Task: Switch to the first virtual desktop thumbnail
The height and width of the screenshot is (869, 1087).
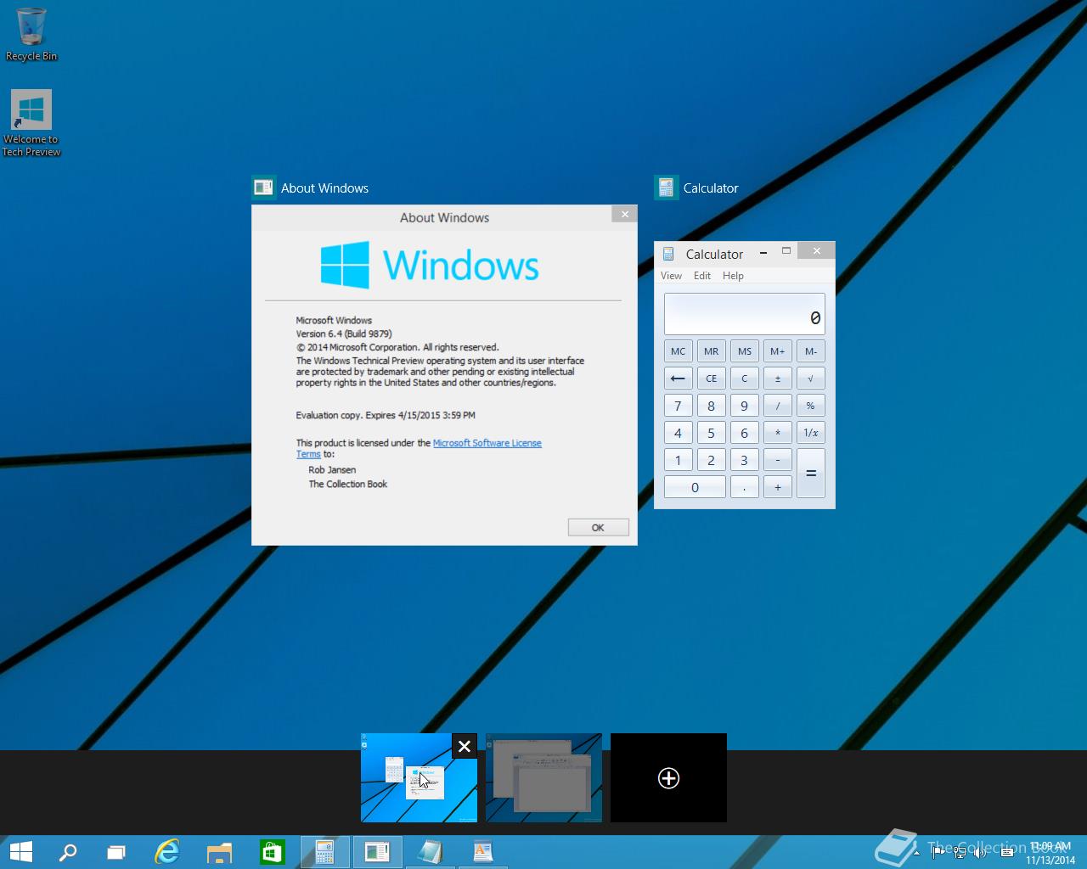Action: 419,777
